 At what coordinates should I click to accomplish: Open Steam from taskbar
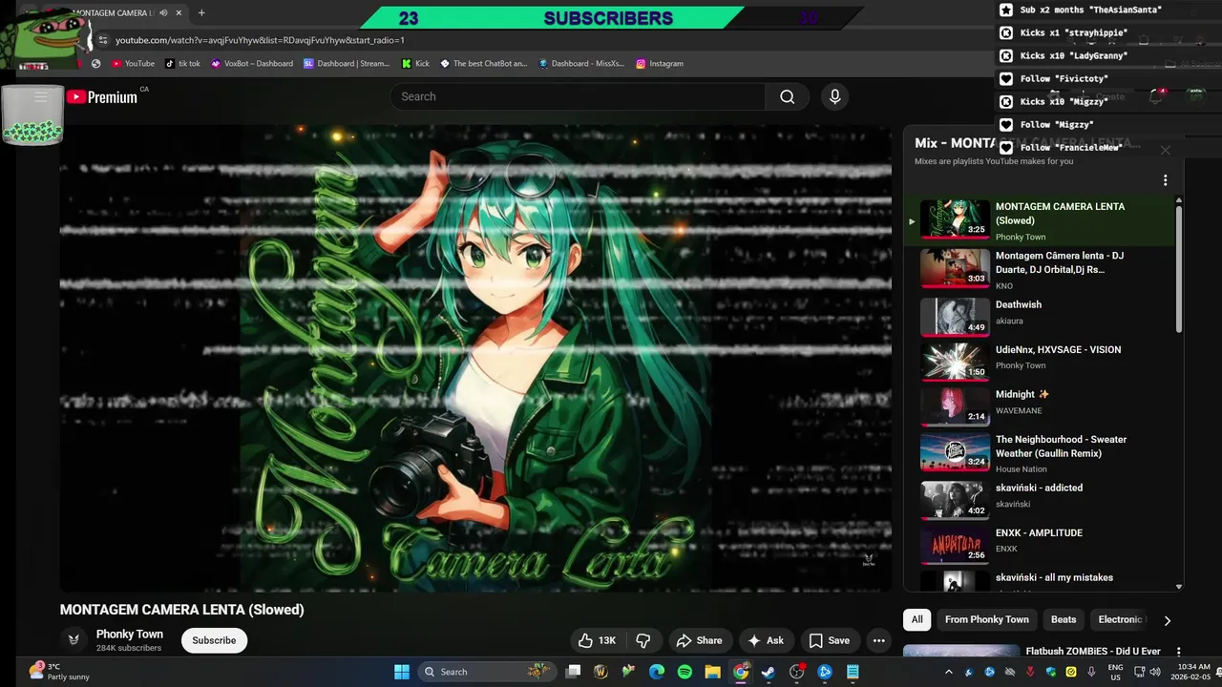click(x=769, y=672)
